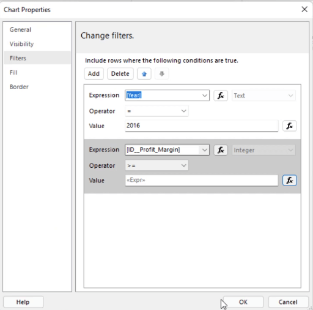Delete the selected filter
Viewport: 313px width, 310px height.
click(x=120, y=74)
